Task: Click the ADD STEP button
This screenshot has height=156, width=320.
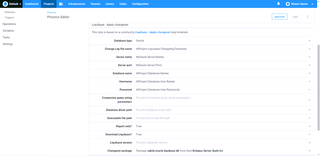Action: pyautogui.click(x=279, y=17)
